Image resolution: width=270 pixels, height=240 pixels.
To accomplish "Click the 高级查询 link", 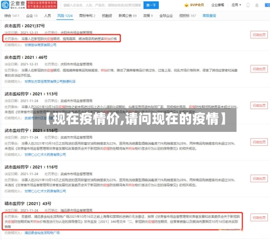I will (x=209, y=16).
